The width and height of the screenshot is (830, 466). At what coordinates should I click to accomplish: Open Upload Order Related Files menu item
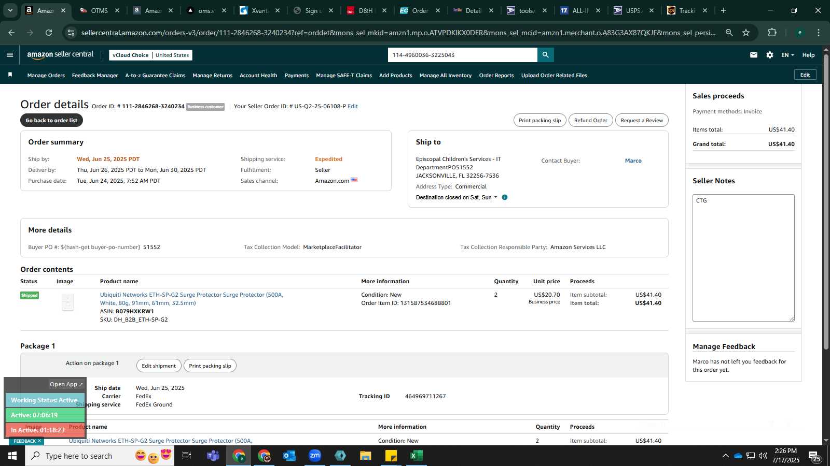[x=554, y=75]
